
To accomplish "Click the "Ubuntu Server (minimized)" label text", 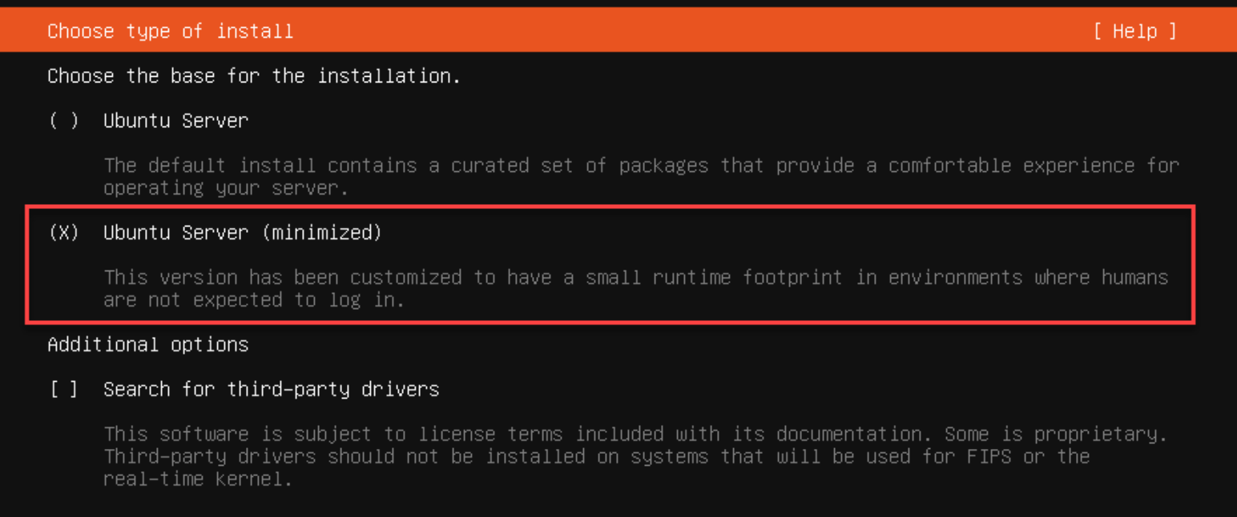I will coord(243,233).
